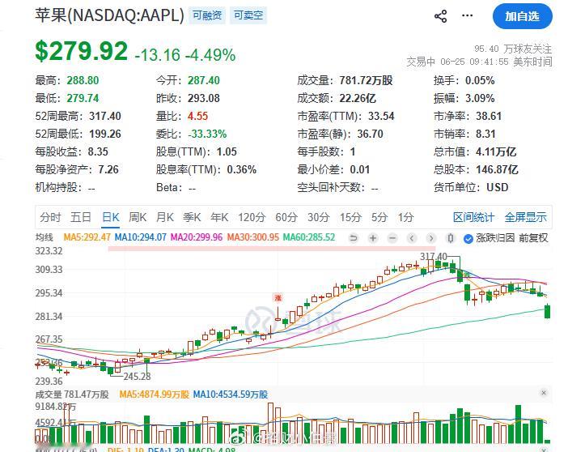Switch to the 30分 chart tab
Viewport: 568px width, 452px height.
click(x=319, y=217)
